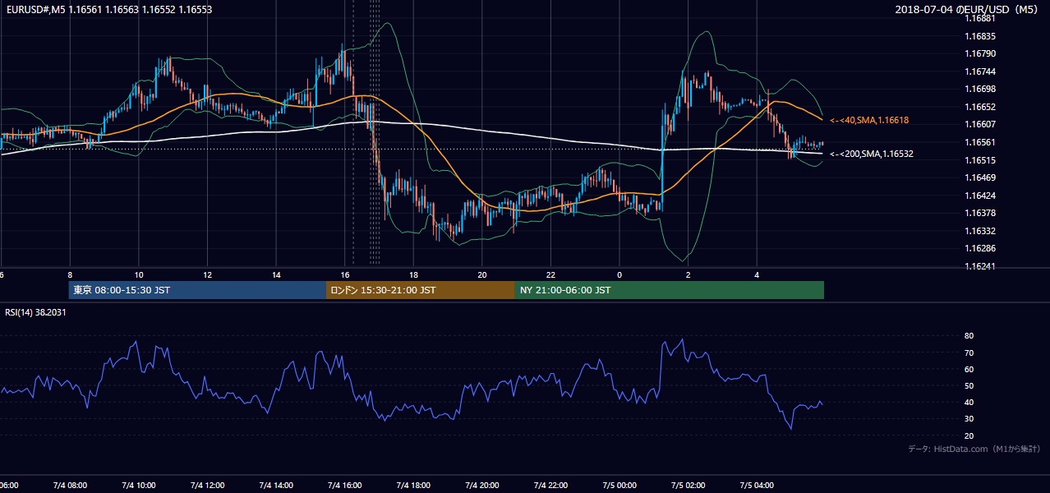
Task: Click the 7/4 12:00 time label
Action: click(x=207, y=485)
